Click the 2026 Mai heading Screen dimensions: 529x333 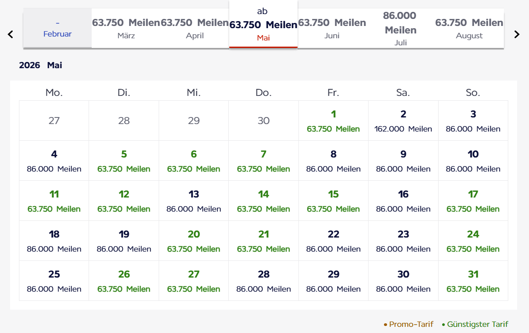[40, 65]
